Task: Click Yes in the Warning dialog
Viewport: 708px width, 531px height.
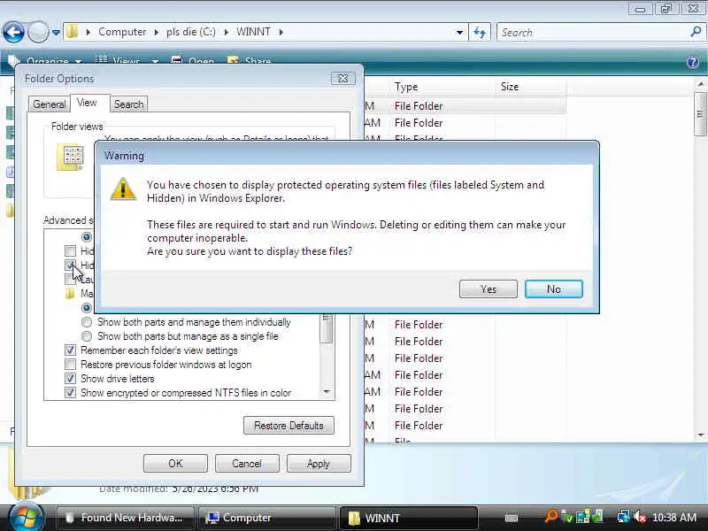Action: 489,289
